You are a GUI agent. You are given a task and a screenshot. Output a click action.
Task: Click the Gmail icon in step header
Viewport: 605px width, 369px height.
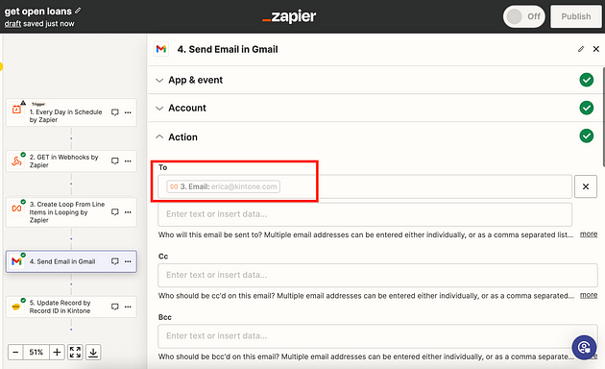161,49
